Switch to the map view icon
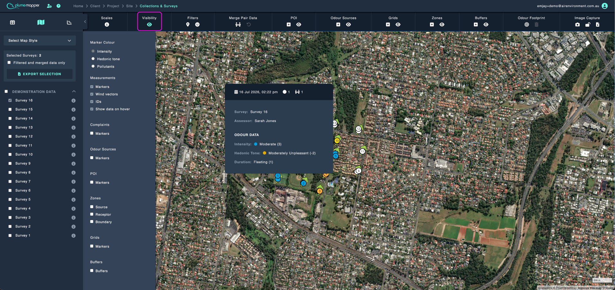Viewport: 615px width, 290px height. (41, 22)
